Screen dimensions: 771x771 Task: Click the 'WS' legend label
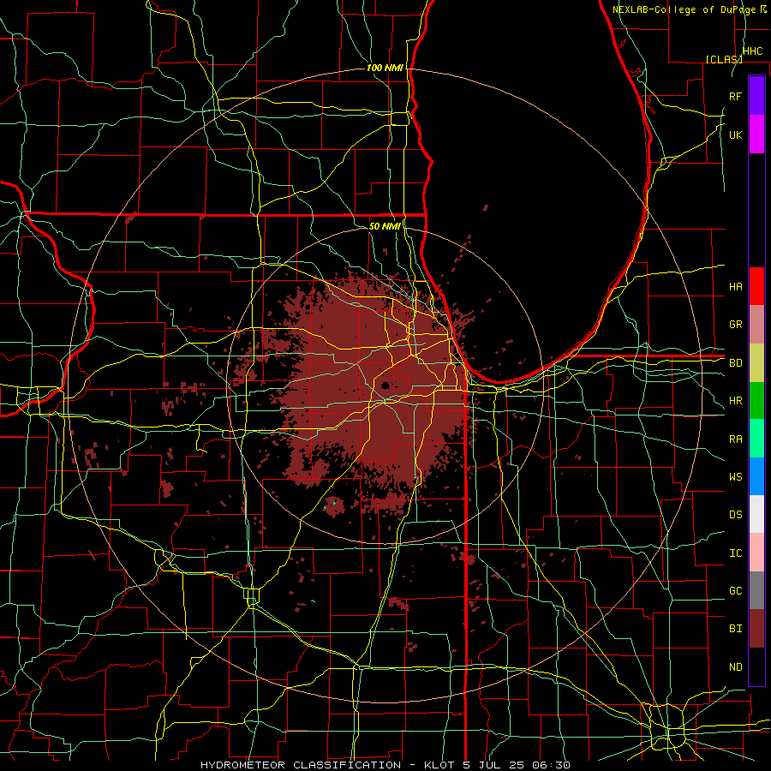click(x=735, y=477)
